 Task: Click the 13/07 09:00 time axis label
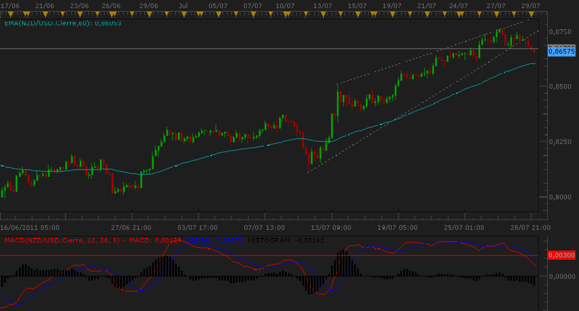click(332, 226)
